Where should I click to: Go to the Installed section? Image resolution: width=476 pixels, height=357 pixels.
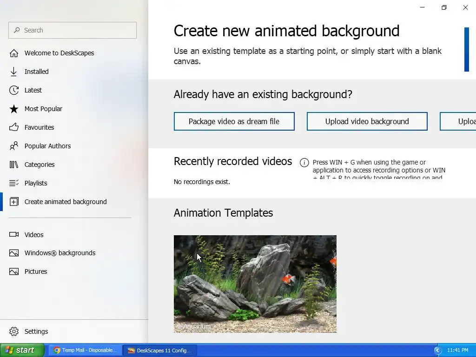36,72
